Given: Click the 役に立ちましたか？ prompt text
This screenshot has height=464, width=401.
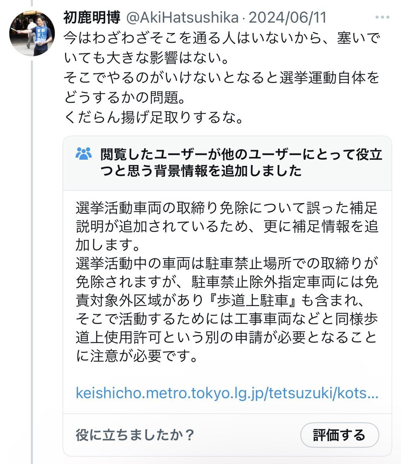Looking at the screenshot, I should (x=135, y=435).
